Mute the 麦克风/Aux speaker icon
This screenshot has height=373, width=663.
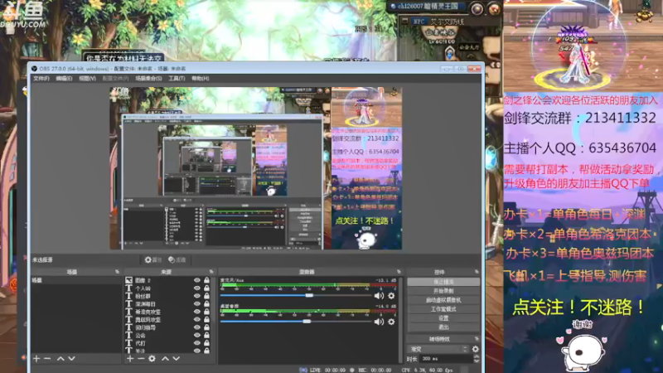pos(379,296)
